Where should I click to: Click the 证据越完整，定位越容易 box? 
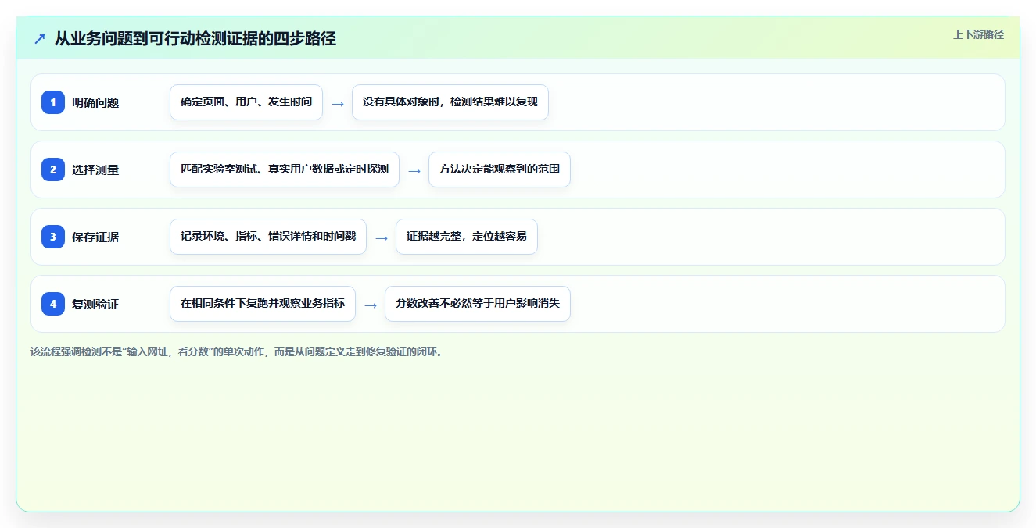tap(467, 237)
